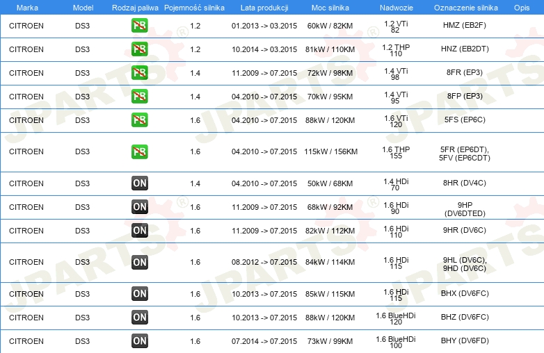Viewport: 544px width, 353px height.
Task: Click power value 70kW / 95KM
Action: click(330, 97)
